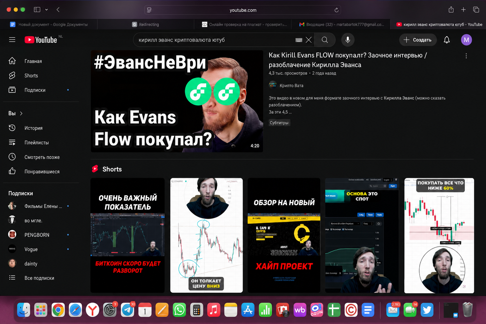This screenshot has height=324, width=486.
Task: Click the Субтитры badge
Action: [x=279, y=123]
